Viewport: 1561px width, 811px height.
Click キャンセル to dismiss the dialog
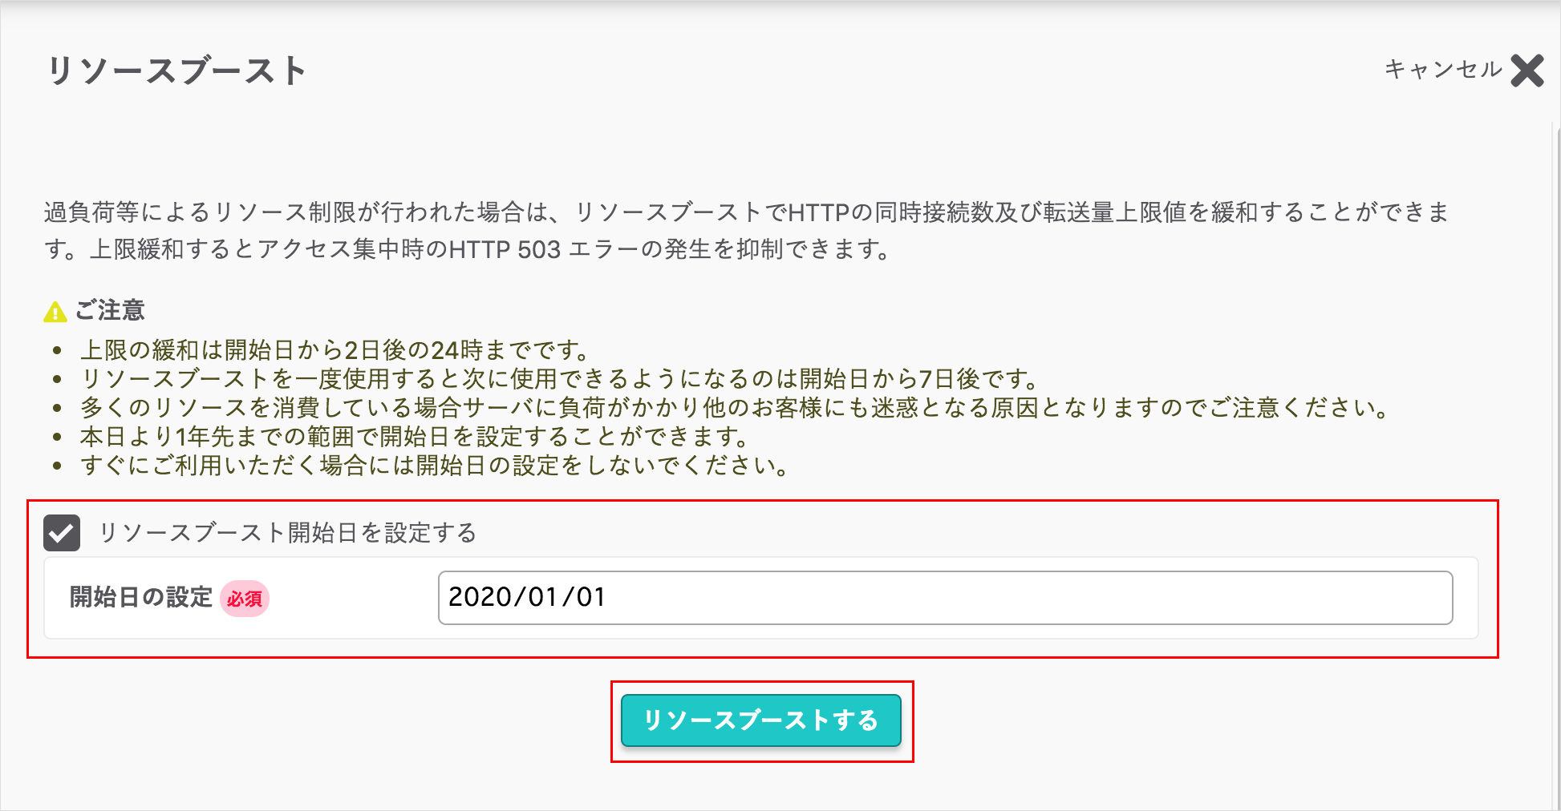[x=1440, y=69]
